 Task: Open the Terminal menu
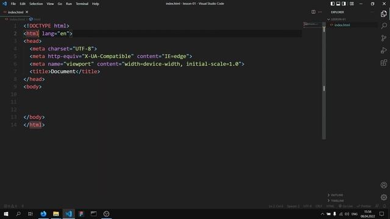coord(82,4)
